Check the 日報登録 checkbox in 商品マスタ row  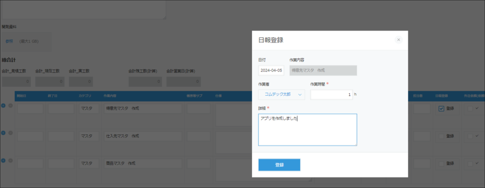(x=441, y=163)
